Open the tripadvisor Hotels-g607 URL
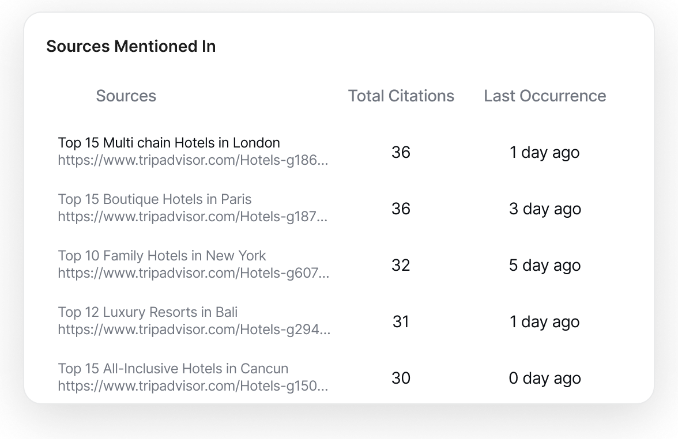The height and width of the screenshot is (439, 678). click(x=193, y=273)
